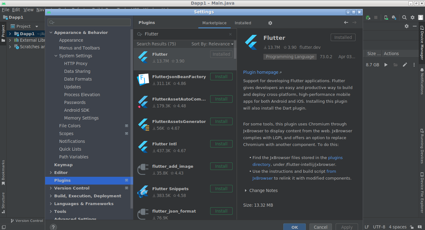Install Flutter Intl plugin
425x230 pixels.
(x=221, y=144)
